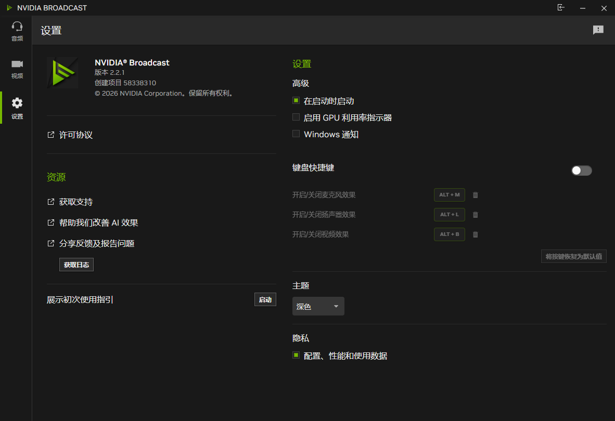
Task: Delete the 开启/关闭麦克风效果 shortcut via trash icon
Action: pyautogui.click(x=476, y=194)
